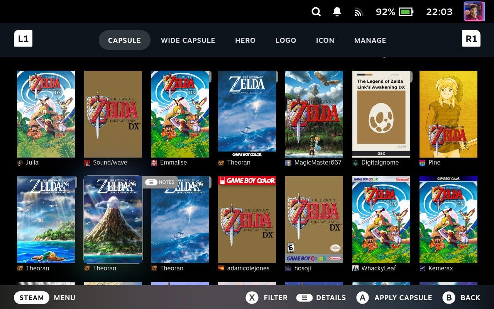The height and width of the screenshot is (309, 494).
Task: Click the MENU label beside STEAM
Action: point(64,298)
